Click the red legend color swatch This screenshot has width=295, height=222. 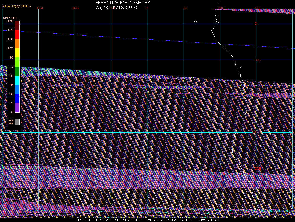17,35
